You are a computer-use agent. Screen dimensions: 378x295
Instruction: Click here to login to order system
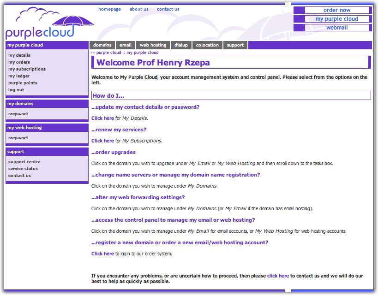pyautogui.click(x=102, y=254)
